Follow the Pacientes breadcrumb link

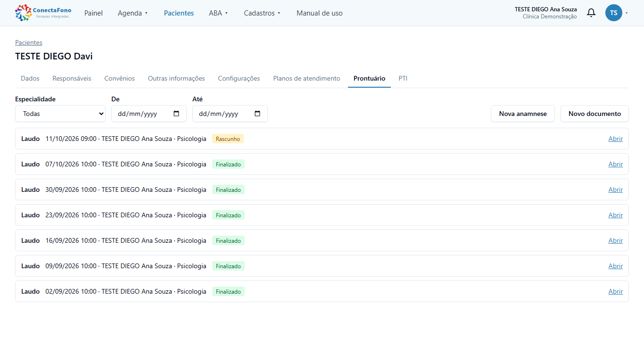tap(29, 42)
